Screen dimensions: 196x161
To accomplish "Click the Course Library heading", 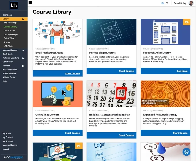I will click(52, 12).
